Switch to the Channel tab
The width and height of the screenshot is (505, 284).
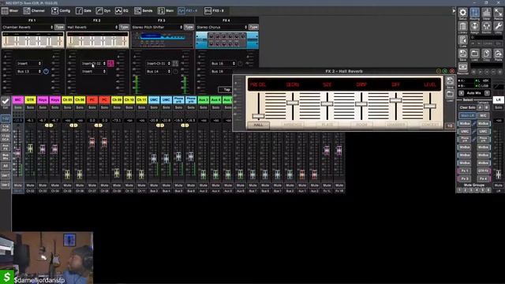point(34,10)
